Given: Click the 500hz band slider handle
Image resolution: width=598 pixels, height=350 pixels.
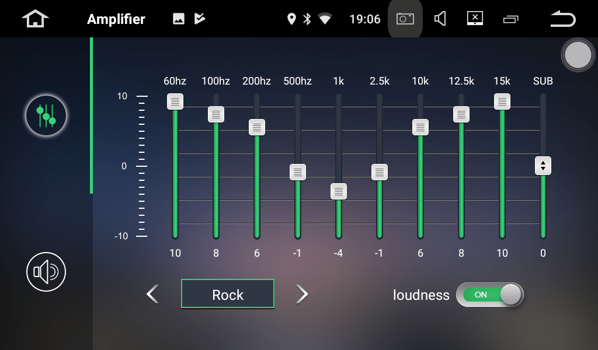Looking at the screenshot, I should (298, 172).
